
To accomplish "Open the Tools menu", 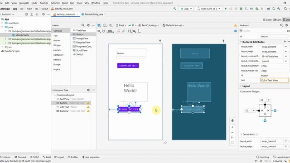I will click(79, 3).
